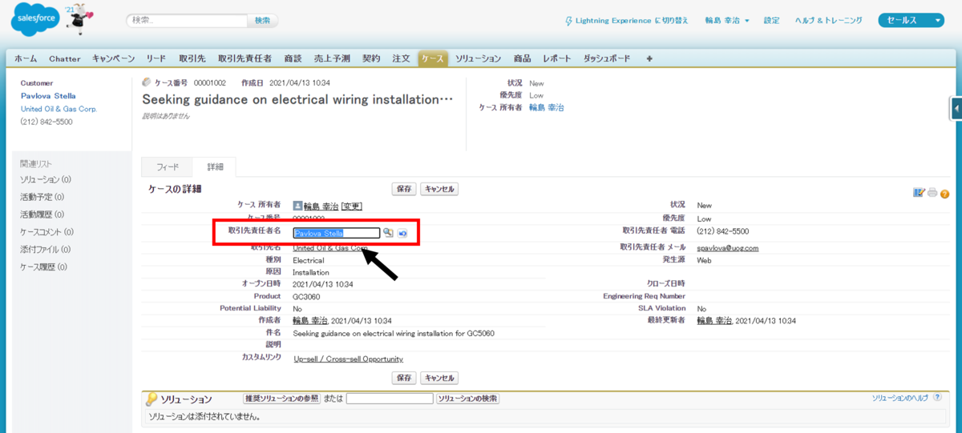This screenshot has height=433, width=962.
Task: Click the top 保存 button
Action: (x=404, y=189)
